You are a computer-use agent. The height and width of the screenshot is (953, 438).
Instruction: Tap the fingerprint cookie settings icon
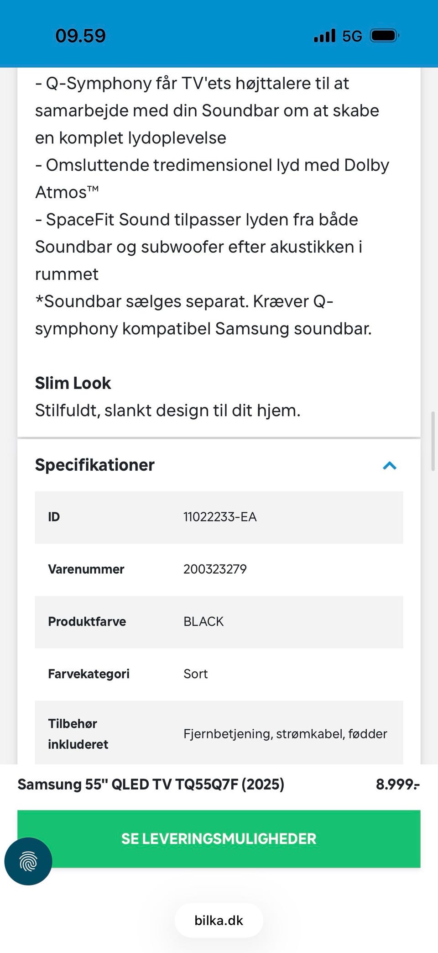pos(28,861)
